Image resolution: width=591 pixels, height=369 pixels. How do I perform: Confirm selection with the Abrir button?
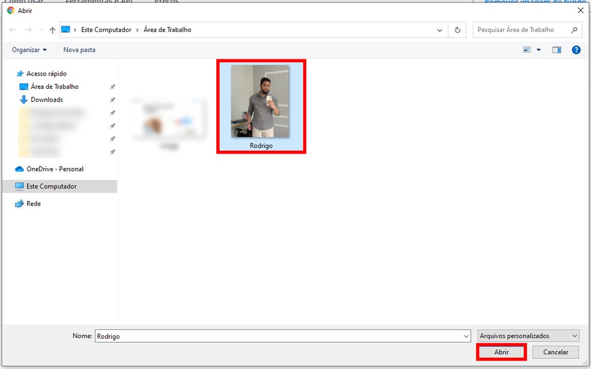tap(502, 352)
